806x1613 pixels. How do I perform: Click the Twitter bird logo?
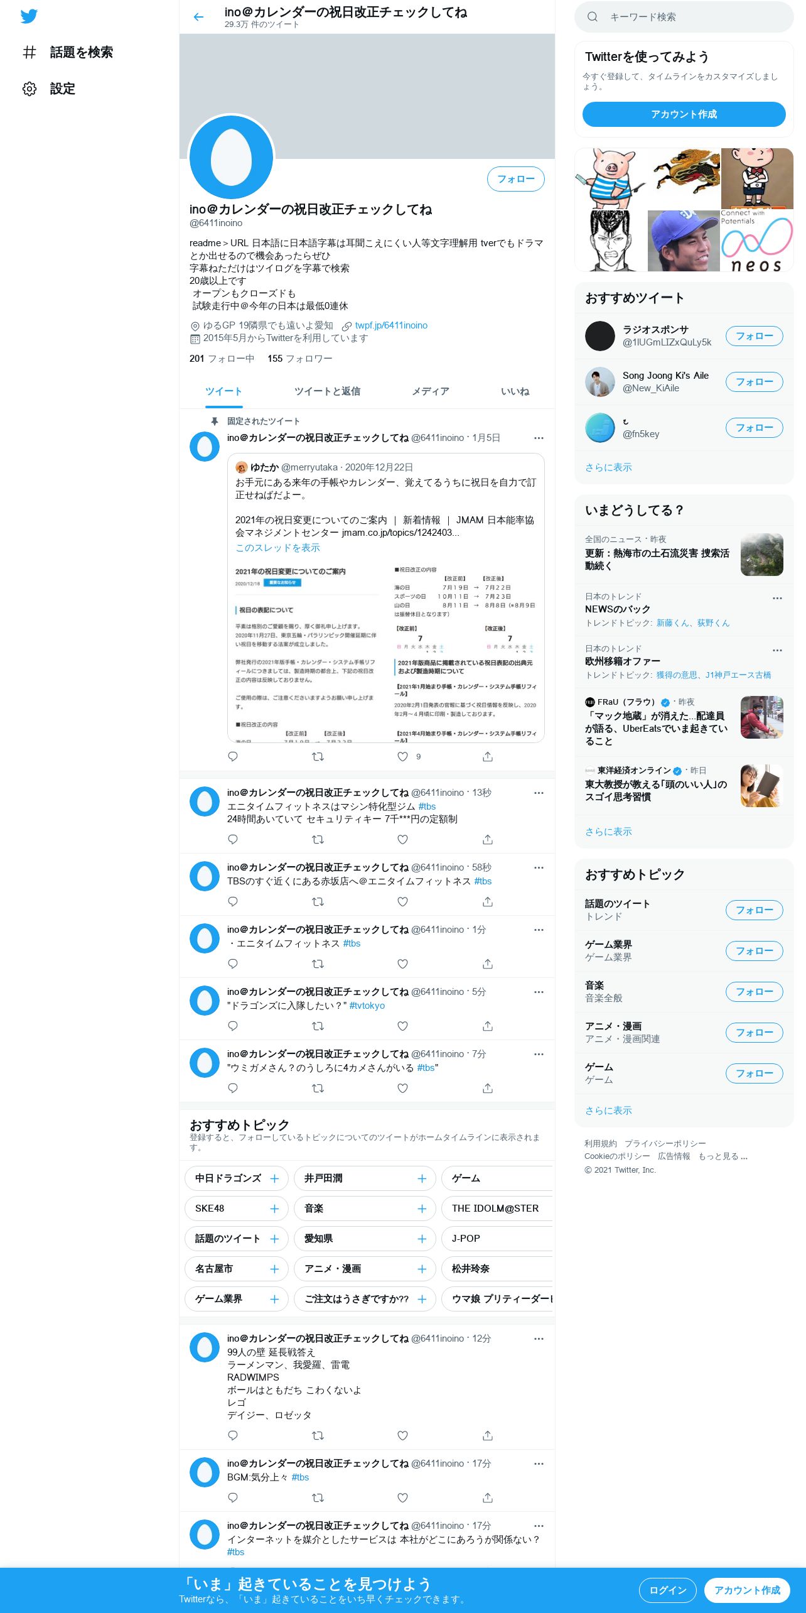(29, 16)
